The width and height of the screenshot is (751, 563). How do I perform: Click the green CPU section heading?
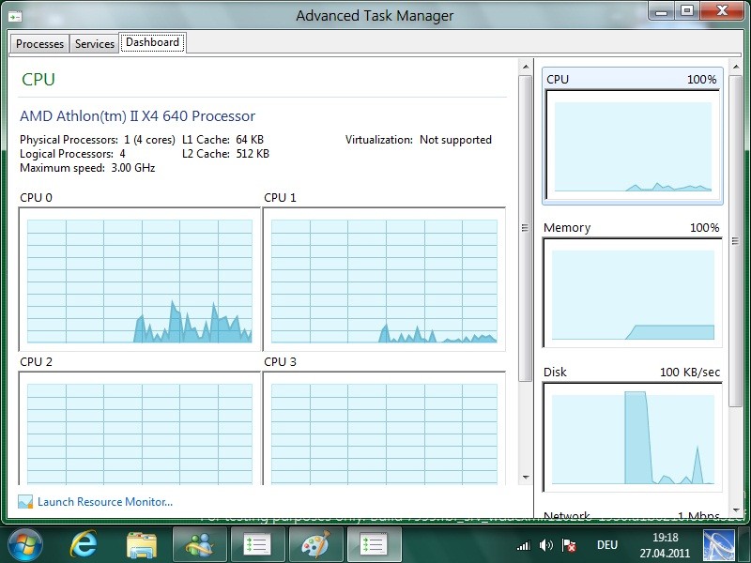[38, 79]
